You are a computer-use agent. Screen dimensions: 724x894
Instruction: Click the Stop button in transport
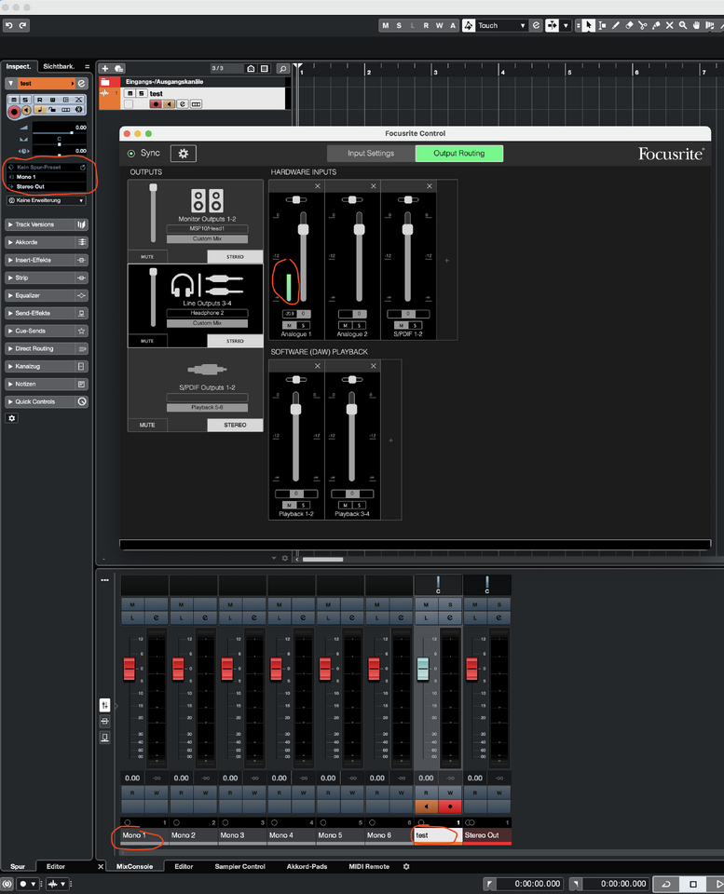point(692,884)
